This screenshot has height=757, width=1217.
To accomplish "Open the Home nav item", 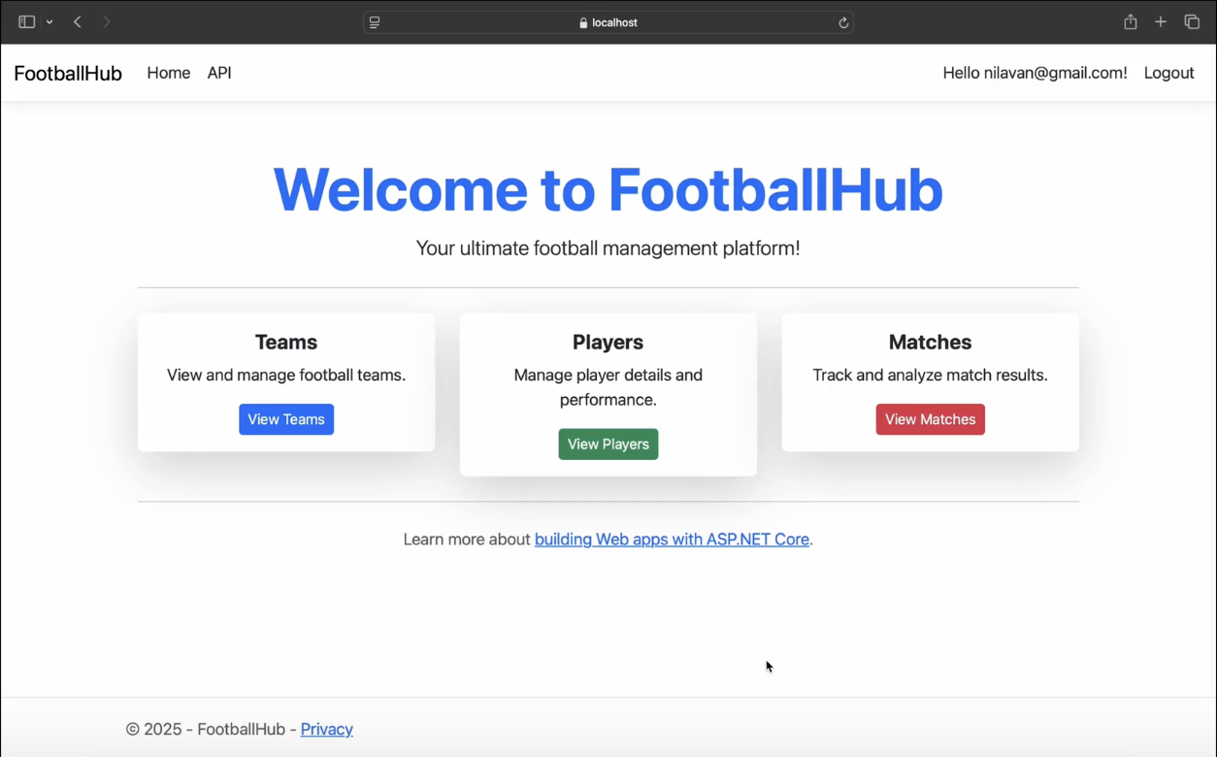I will pos(168,73).
